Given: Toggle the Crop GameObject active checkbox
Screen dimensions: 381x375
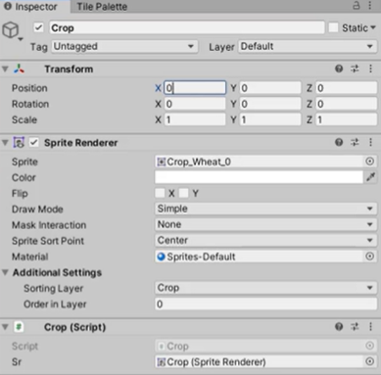Looking at the screenshot, I should (x=38, y=27).
